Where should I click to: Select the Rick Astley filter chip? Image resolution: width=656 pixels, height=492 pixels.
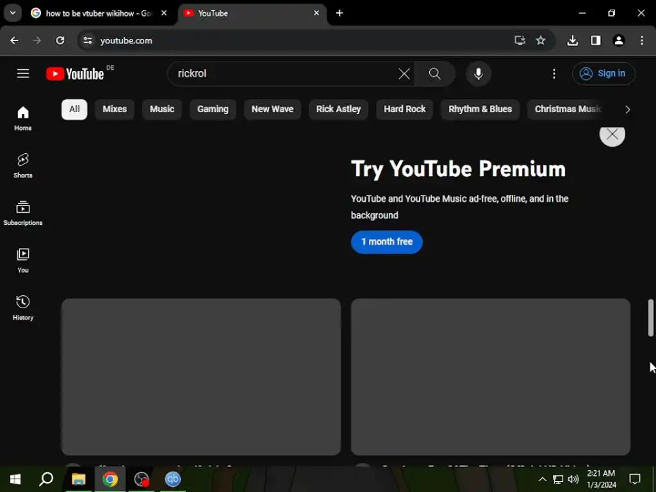click(338, 109)
